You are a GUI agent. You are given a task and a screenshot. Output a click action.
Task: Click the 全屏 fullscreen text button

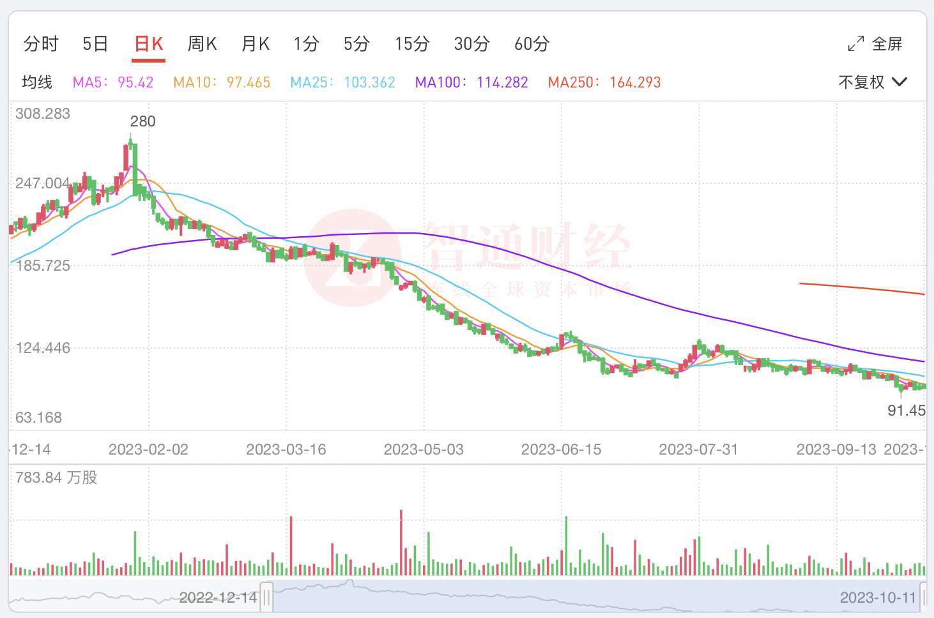(887, 44)
